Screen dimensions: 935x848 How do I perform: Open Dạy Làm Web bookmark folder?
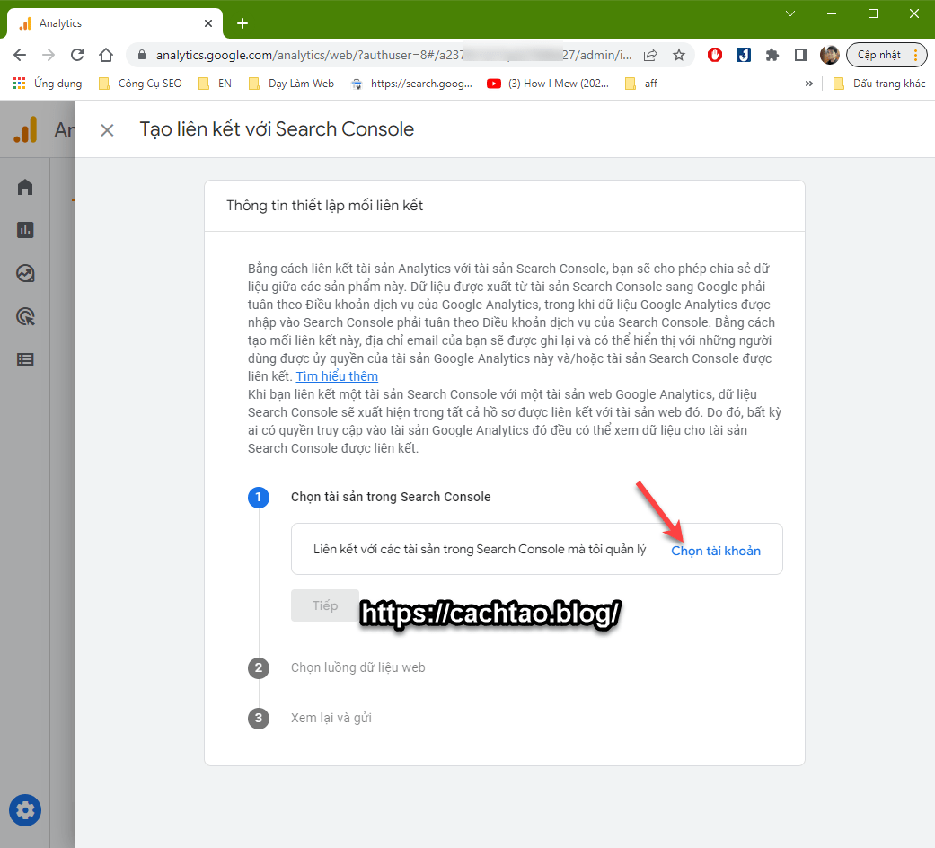click(291, 84)
